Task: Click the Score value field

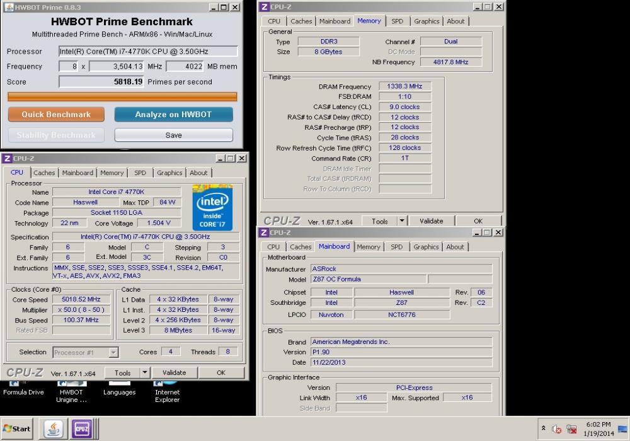Action: [x=101, y=81]
